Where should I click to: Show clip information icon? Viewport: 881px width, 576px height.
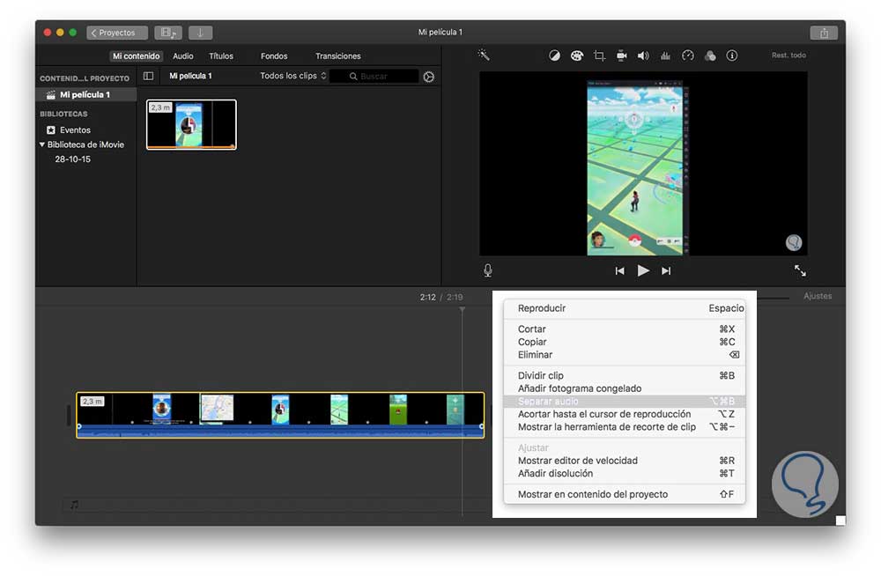coord(731,55)
